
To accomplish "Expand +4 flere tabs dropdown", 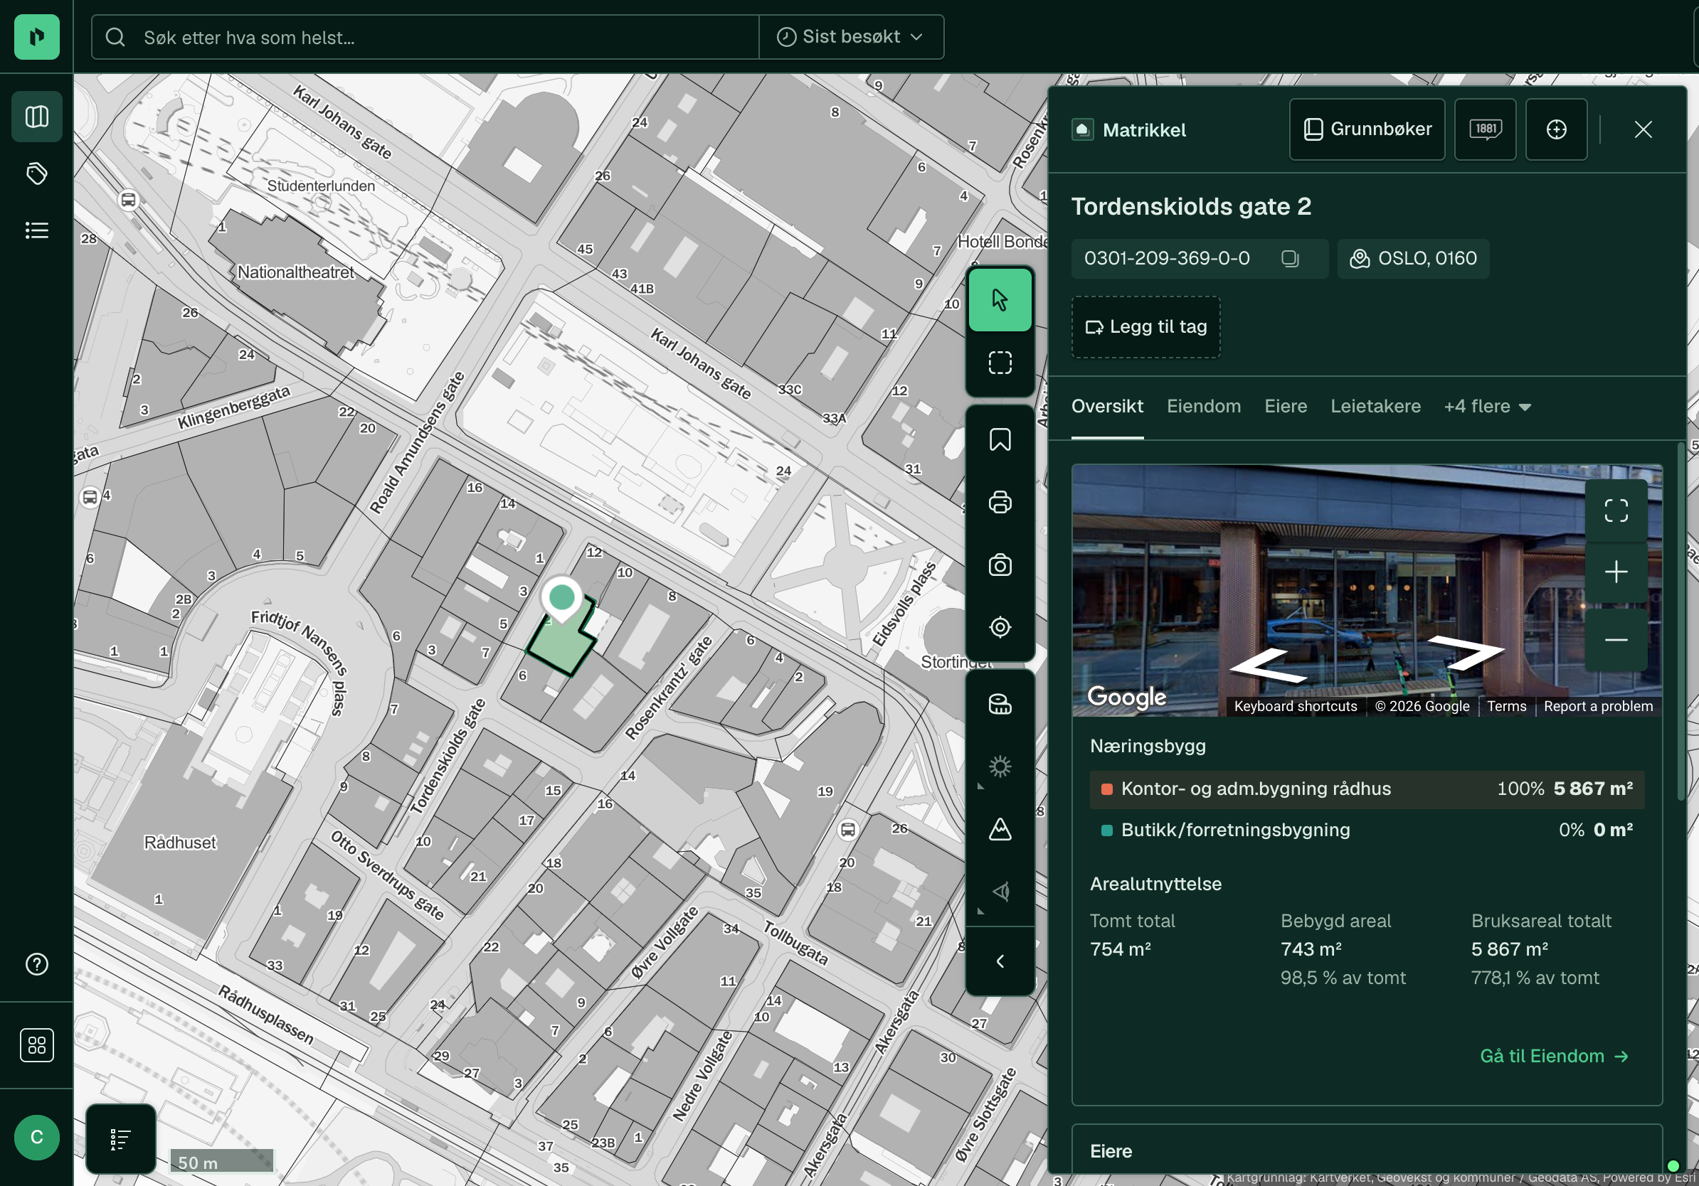I will pos(1487,406).
